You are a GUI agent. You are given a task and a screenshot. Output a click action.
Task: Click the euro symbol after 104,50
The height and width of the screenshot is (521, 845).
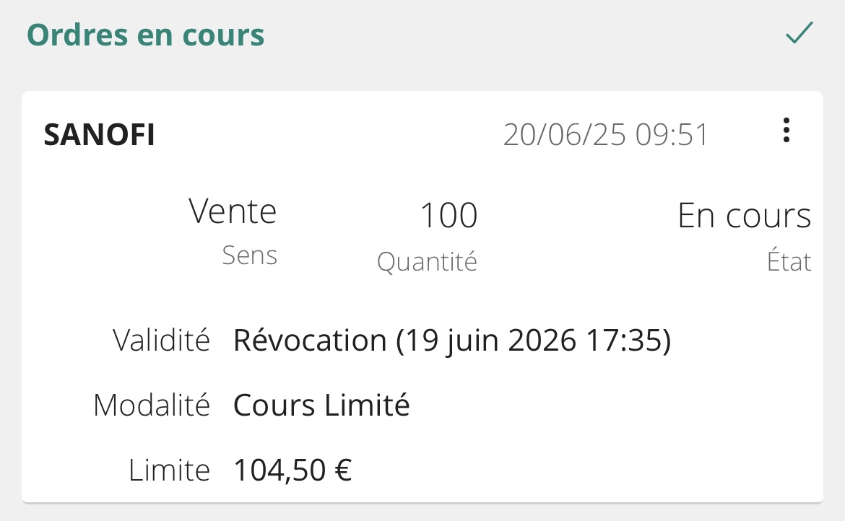pyautogui.click(x=343, y=470)
